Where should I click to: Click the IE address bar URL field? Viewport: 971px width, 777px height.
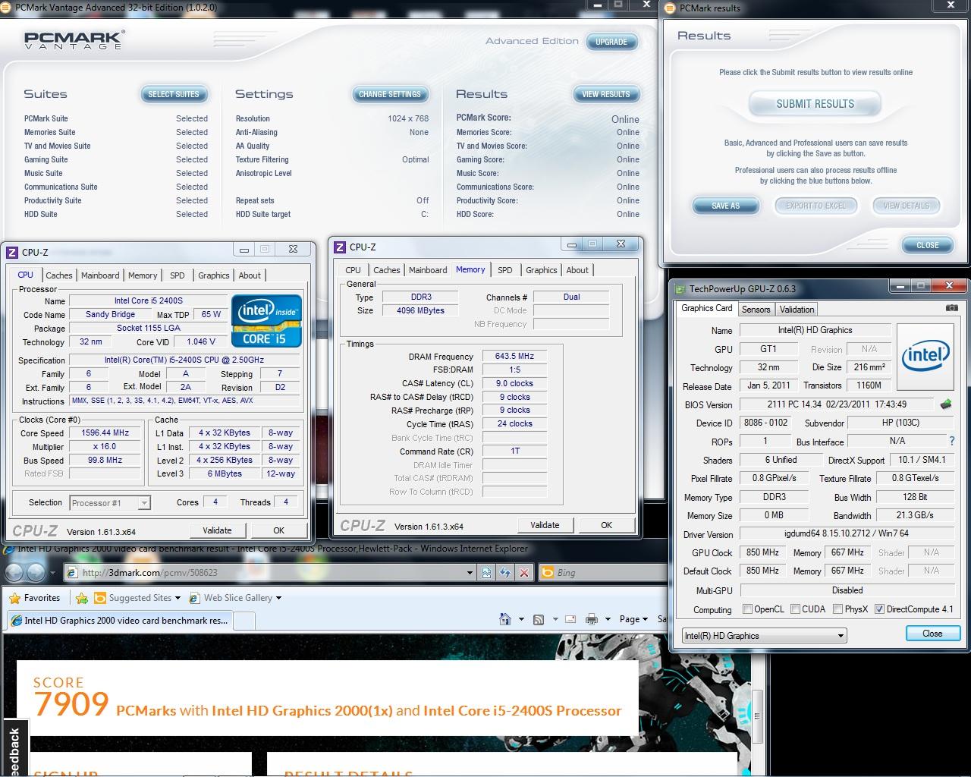click(271, 573)
